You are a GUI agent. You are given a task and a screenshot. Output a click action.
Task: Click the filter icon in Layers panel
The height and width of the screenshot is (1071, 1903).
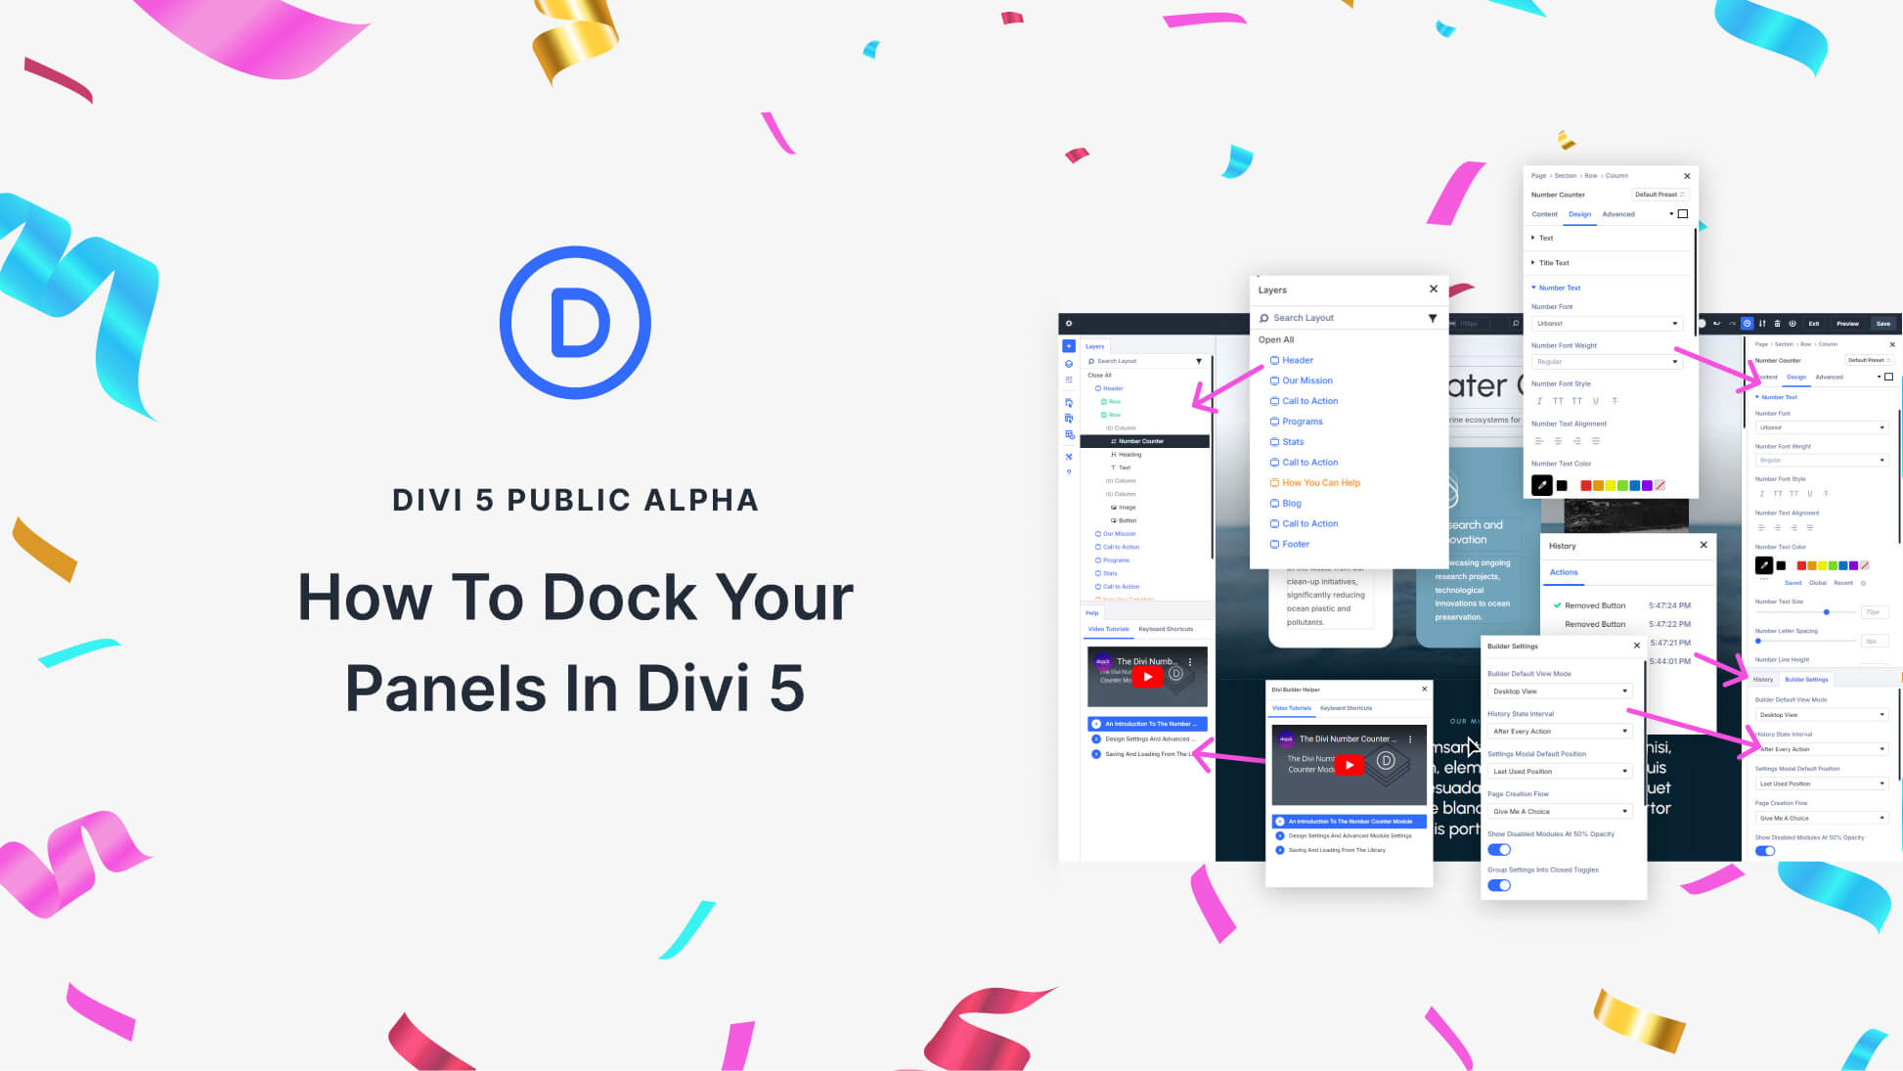(1433, 318)
